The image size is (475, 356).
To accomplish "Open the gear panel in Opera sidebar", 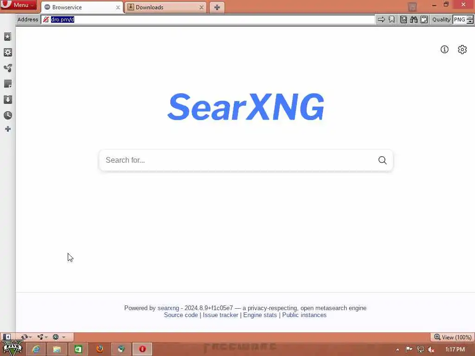I will point(8,52).
